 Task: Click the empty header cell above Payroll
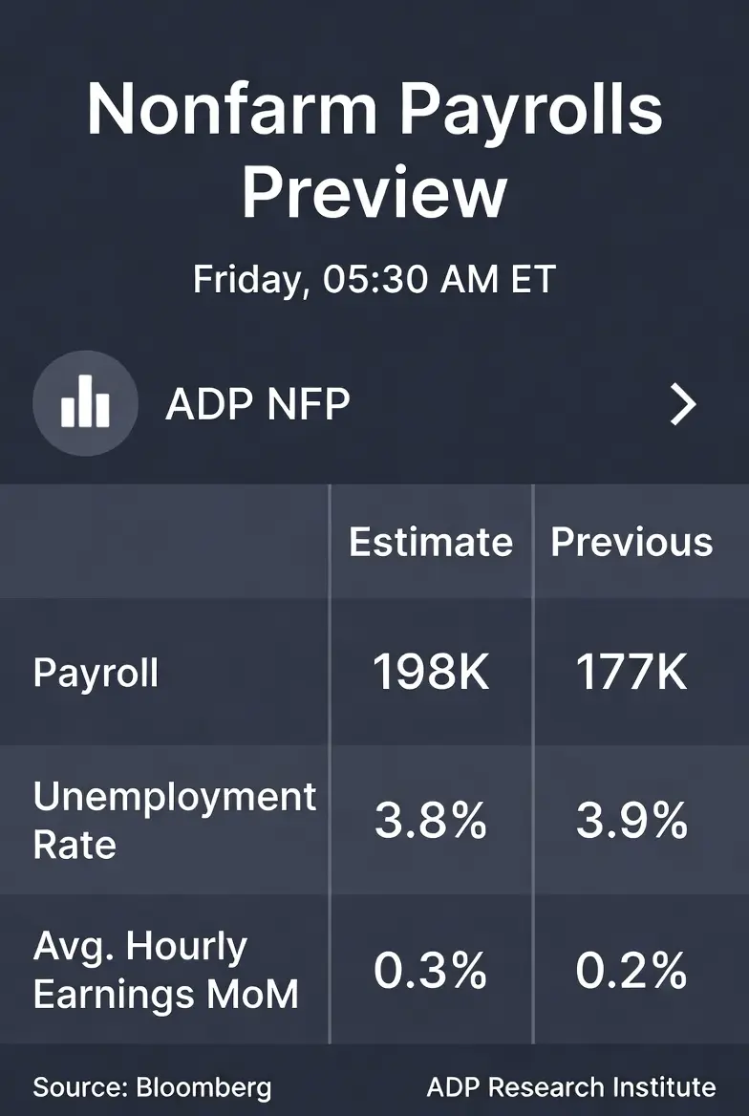point(164,542)
